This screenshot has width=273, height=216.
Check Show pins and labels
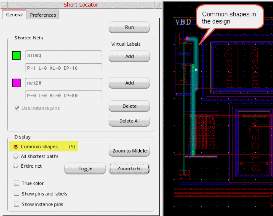pyautogui.click(x=17, y=194)
